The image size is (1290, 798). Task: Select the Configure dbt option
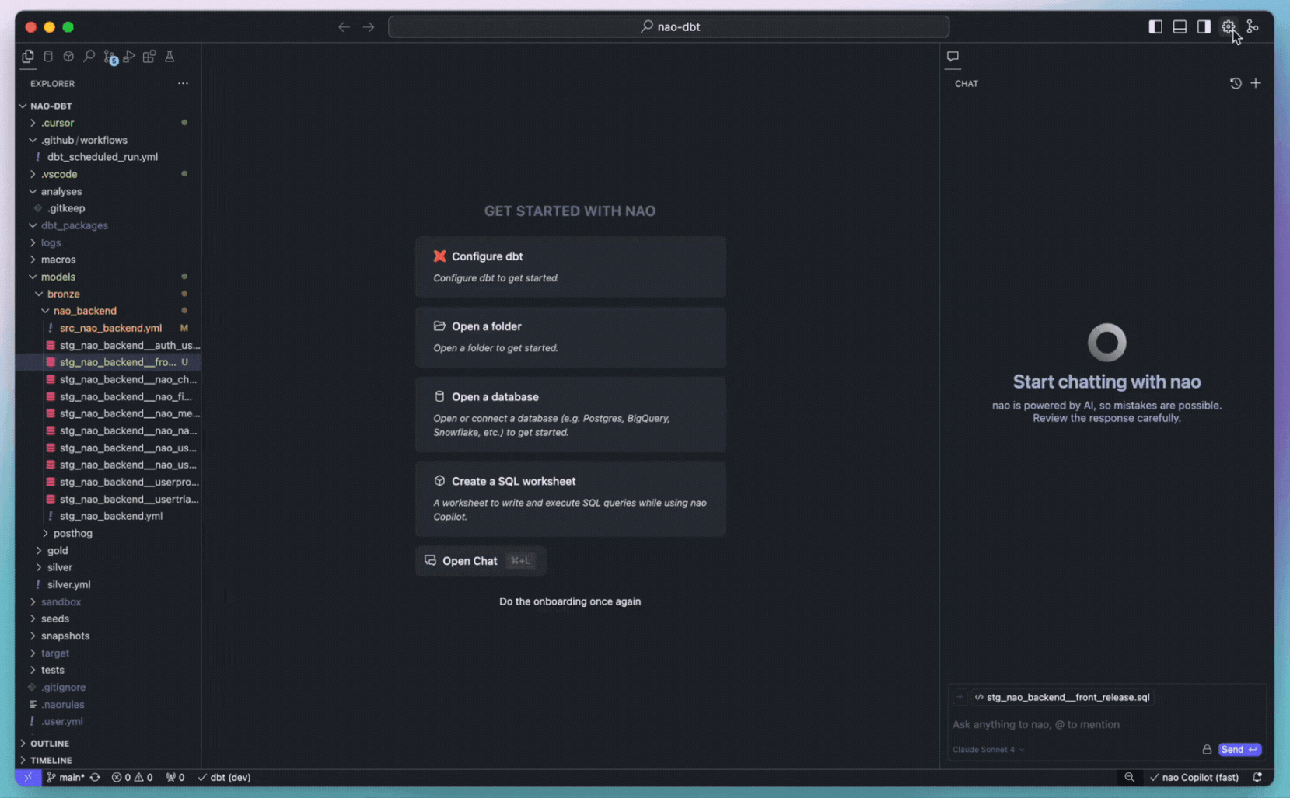tap(570, 267)
